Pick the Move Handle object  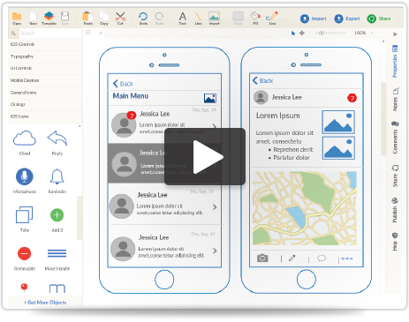pos(57,253)
